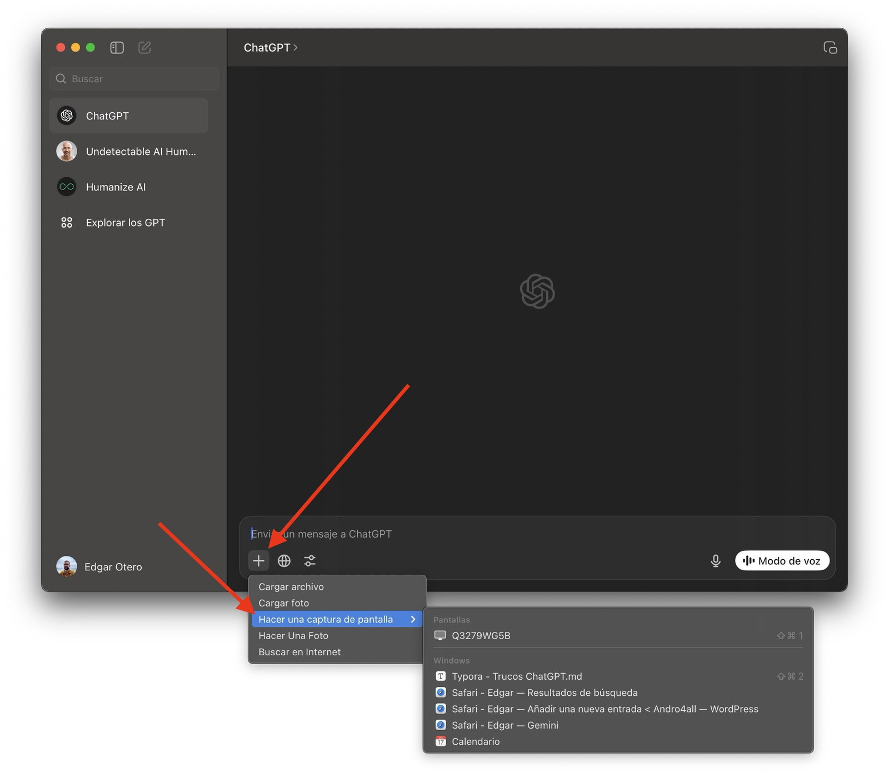Click Safari icon beside Resultados de búsqueda
889x773 pixels.
coord(441,692)
